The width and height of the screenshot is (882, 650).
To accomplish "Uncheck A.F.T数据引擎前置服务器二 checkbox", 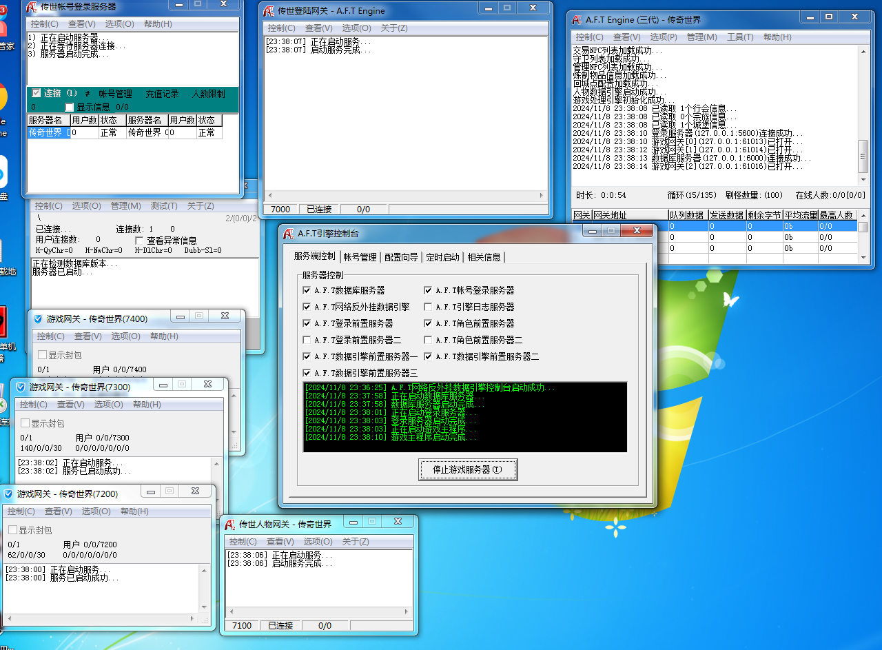I will pos(428,356).
